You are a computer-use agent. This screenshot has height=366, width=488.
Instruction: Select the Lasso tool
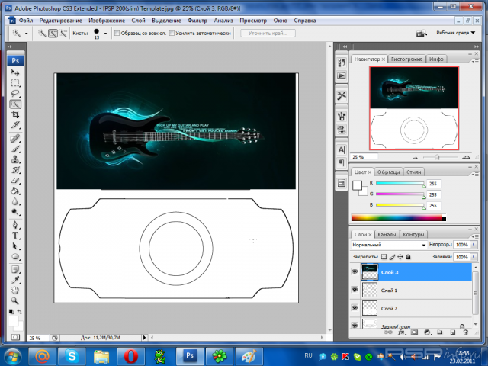(x=15, y=93)
